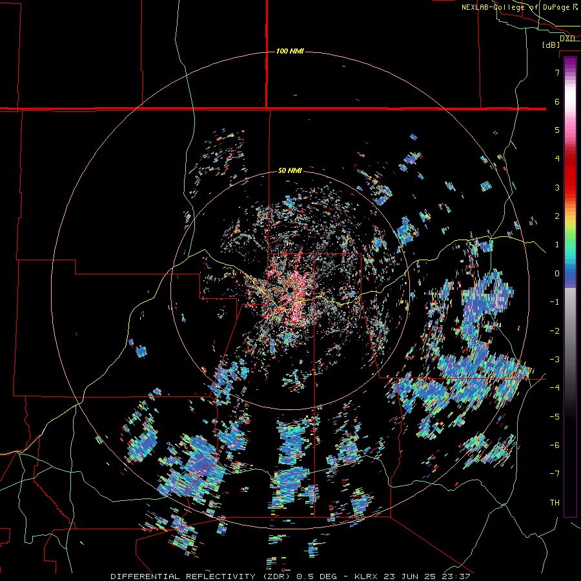
Task: Click the TH label on color scale
Action: [555, 502]
